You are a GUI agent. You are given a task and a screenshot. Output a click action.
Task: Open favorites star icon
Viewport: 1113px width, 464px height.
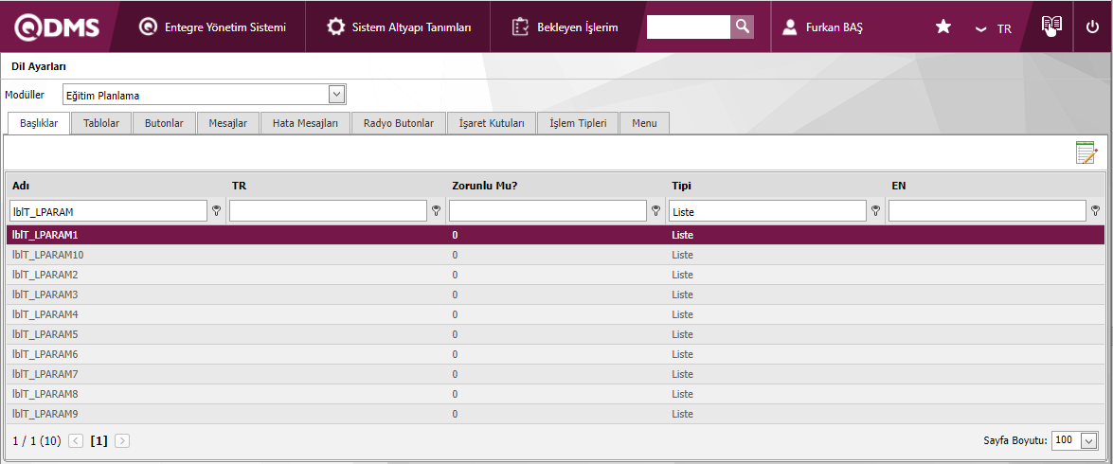tap(943, 27)
